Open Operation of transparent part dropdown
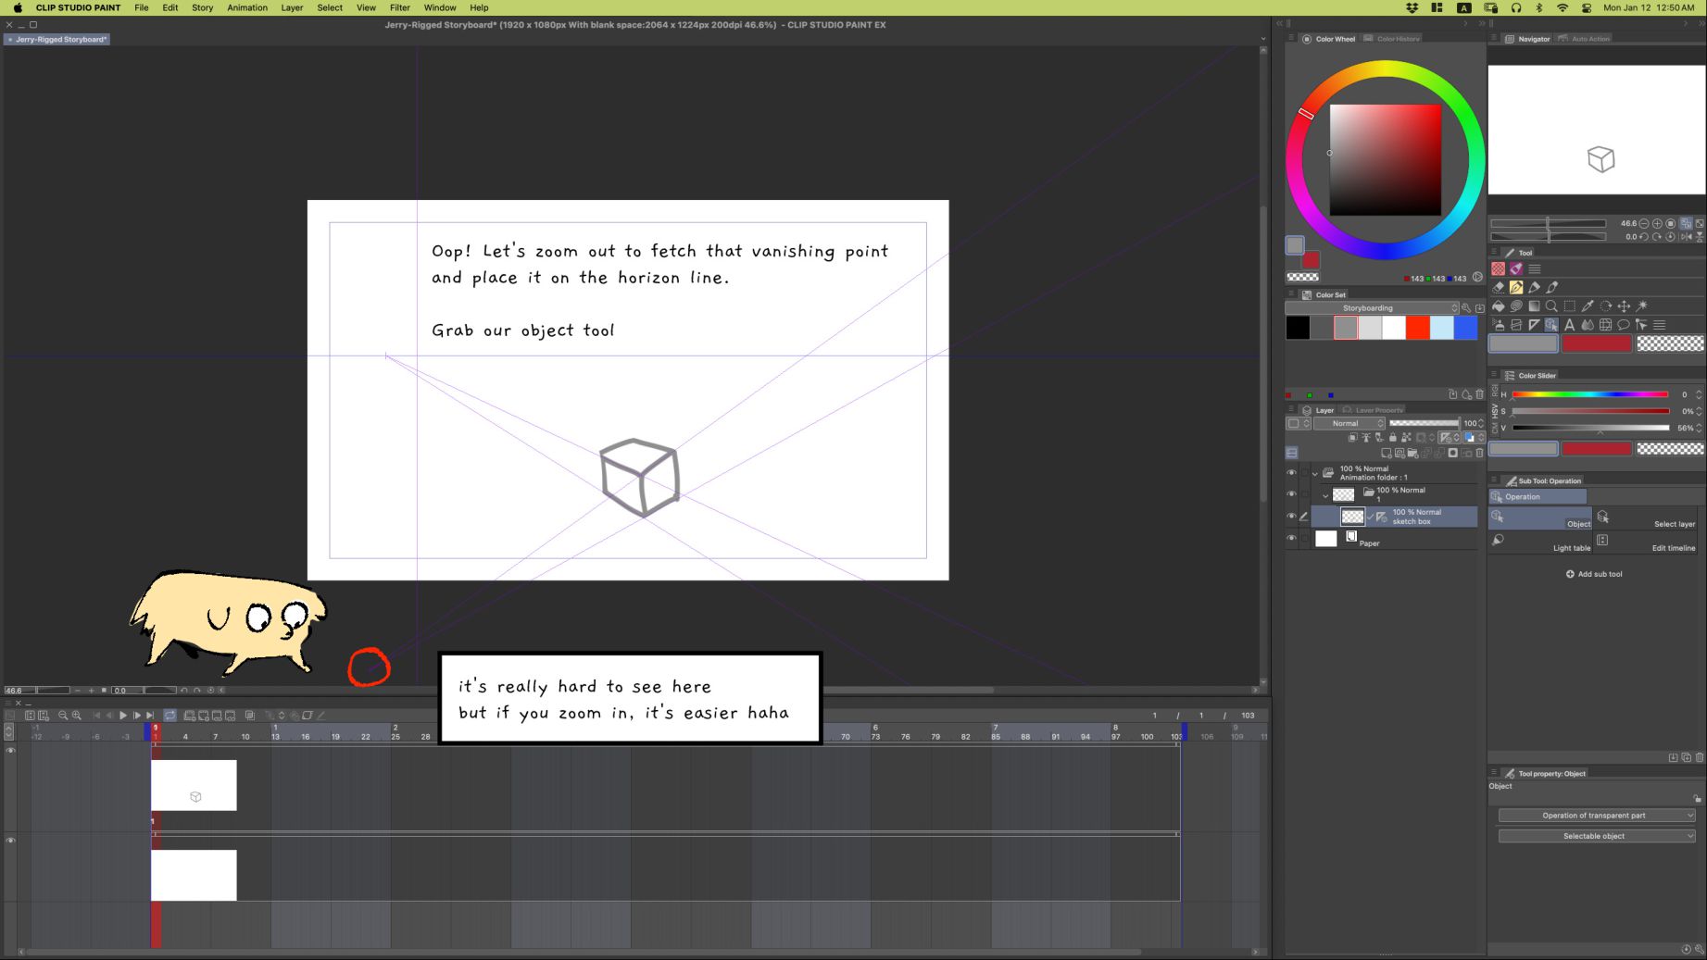1707x960 pixels. tap(1596, 816)
